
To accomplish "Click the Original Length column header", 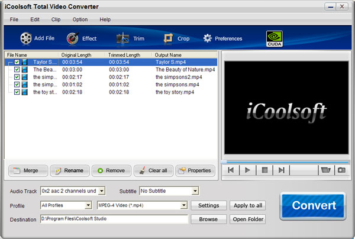I will pyautogui.click(x=82, y=55).
